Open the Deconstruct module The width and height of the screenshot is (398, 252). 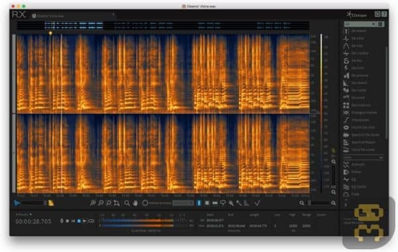(357, 105)
